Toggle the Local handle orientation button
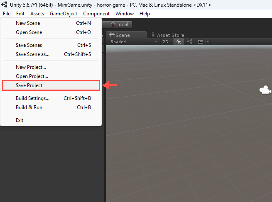Viewport: 272px width, 202px height. [119, 24]
